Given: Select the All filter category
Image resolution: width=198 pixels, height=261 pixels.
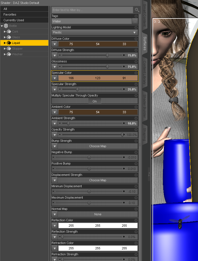Looking at the screenshot, I should coord(24,9).
